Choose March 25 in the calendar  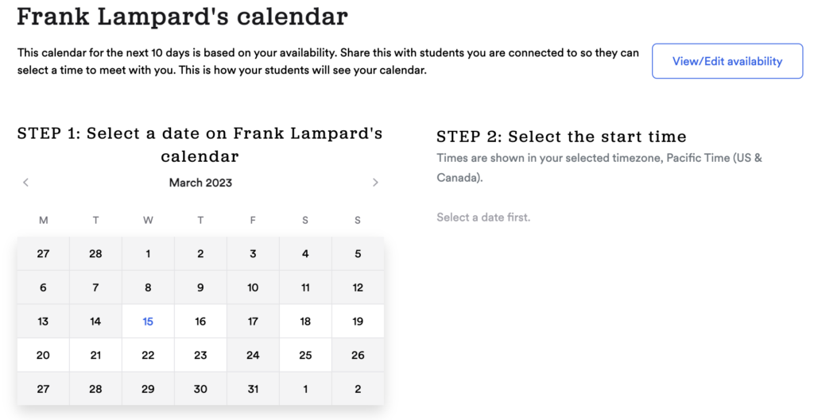click(x=305, y=355)
